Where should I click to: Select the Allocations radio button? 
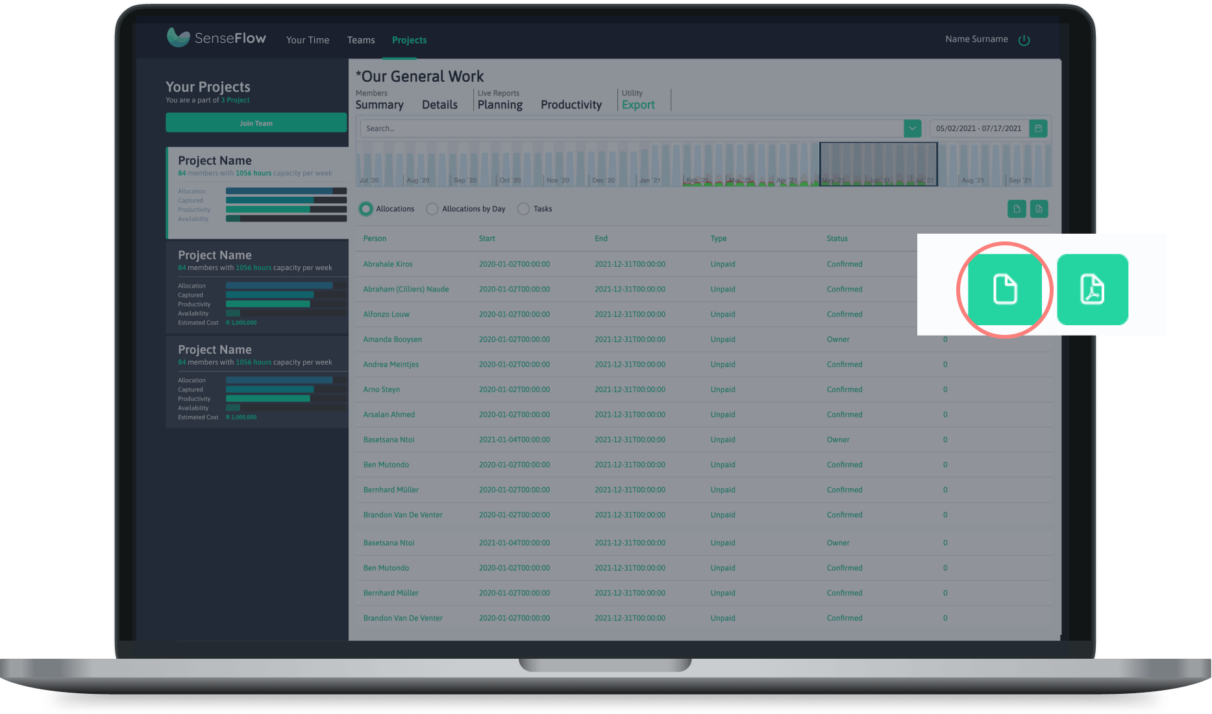tap(366, 209)
